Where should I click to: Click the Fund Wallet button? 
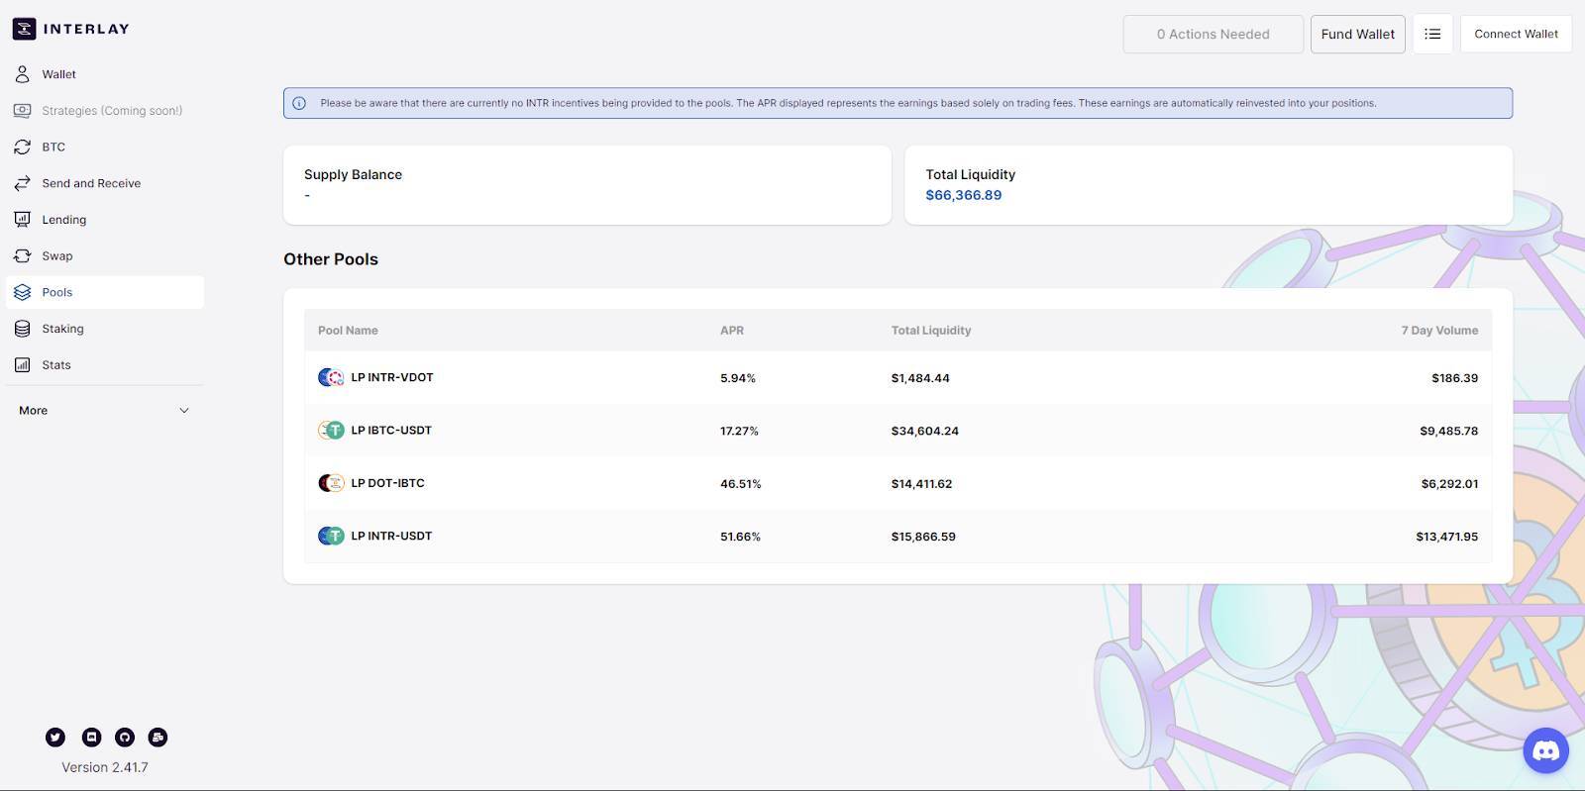(x=1357, y=34)
